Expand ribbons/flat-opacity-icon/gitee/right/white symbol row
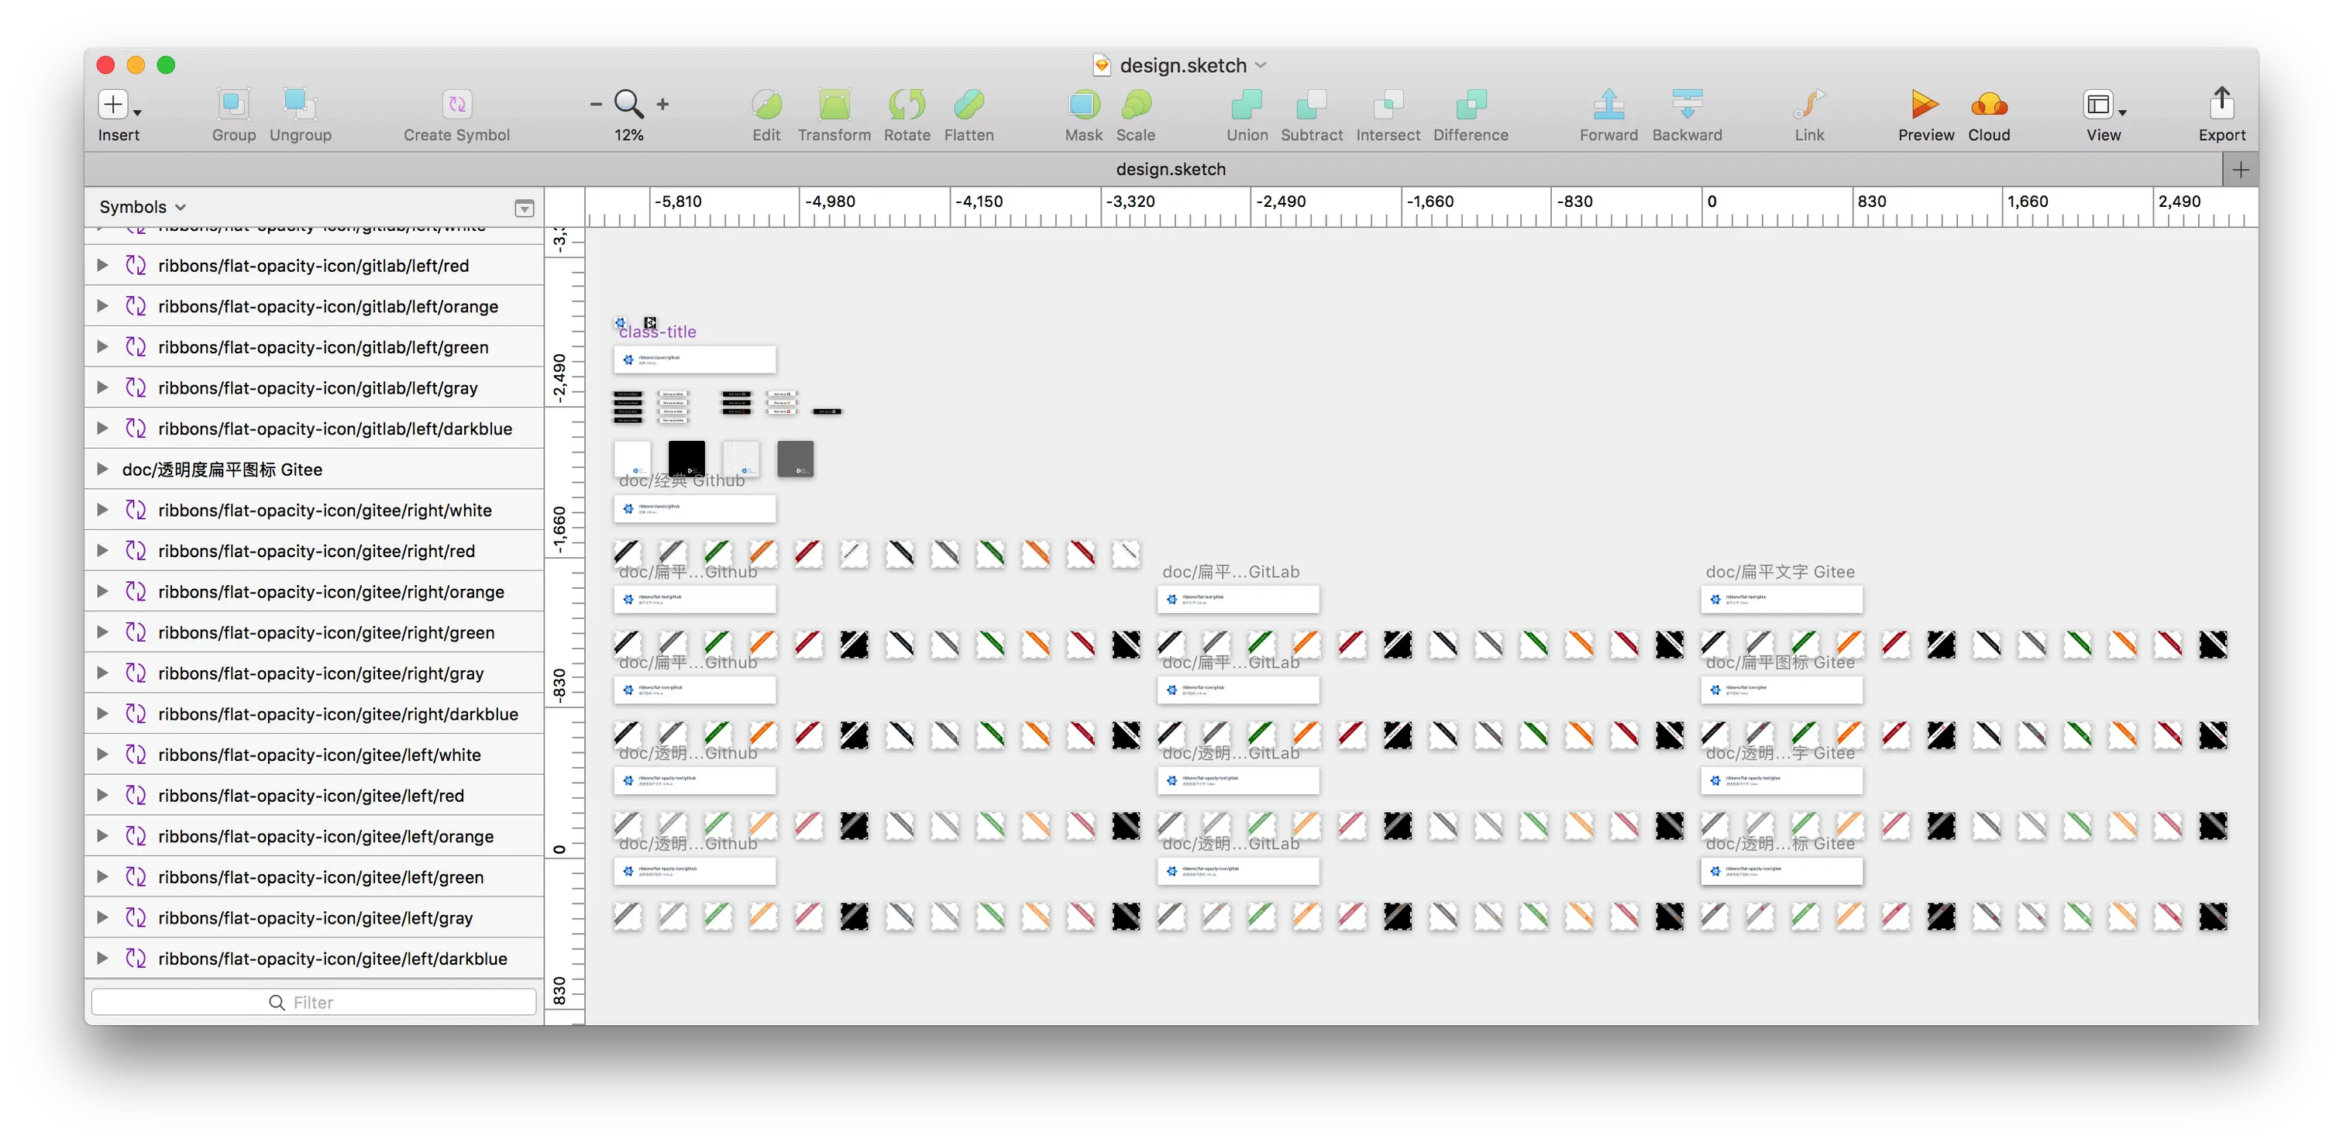Viewport: 2343px width, 1146px height. [x=103, y=511]
